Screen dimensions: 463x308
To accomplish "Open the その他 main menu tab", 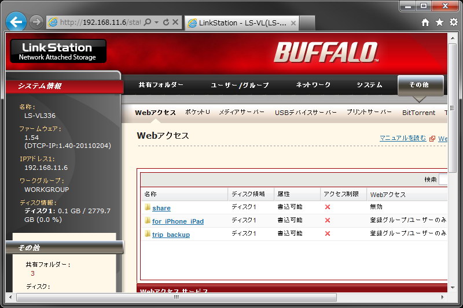I will coord(421,85).
